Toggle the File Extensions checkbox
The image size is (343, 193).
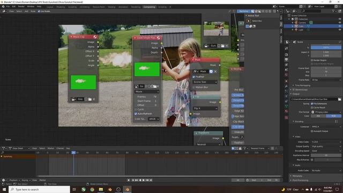click(x=312, y=103)
